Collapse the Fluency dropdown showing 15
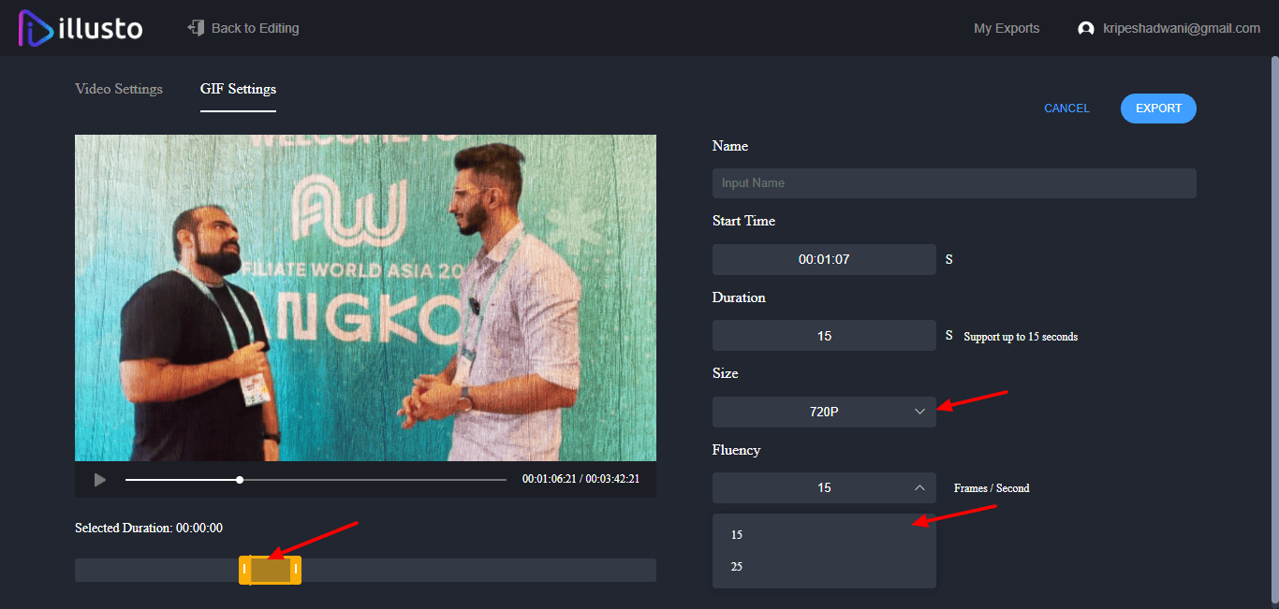Image resolution: width=1279 pixels, height=609 pixels. [824, 487]
